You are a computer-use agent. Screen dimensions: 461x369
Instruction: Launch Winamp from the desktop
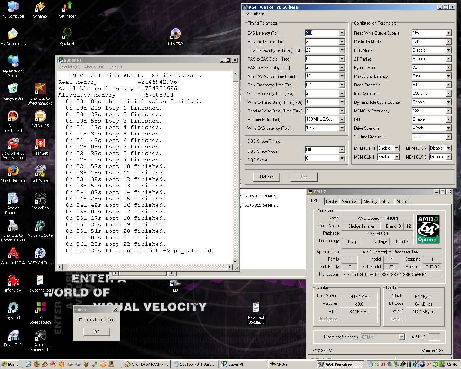pyautogui.click(x=40, y=10)
